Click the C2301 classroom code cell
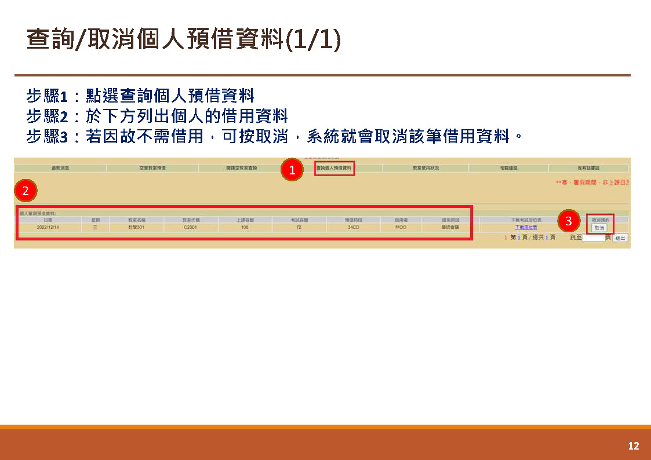Screen dimensions: 651x460 191,227
